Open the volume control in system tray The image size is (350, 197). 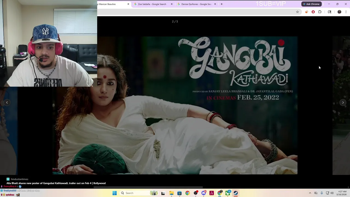pyautogui.click(x=332, y=193)
